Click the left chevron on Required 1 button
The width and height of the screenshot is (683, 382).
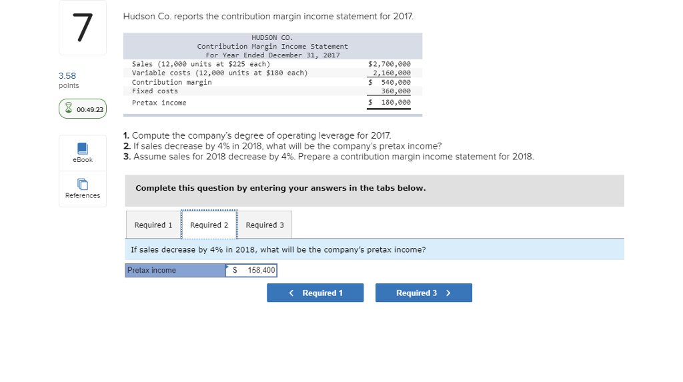point(291,293)
